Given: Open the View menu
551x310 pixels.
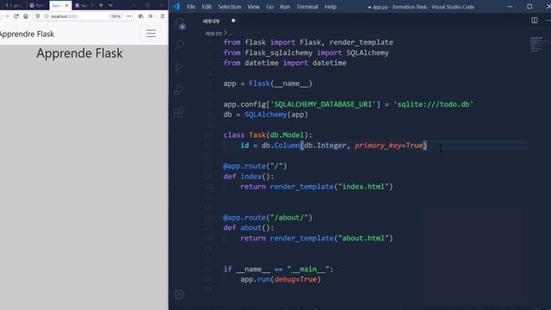Looking at the screenshot, I should [253, 7].
